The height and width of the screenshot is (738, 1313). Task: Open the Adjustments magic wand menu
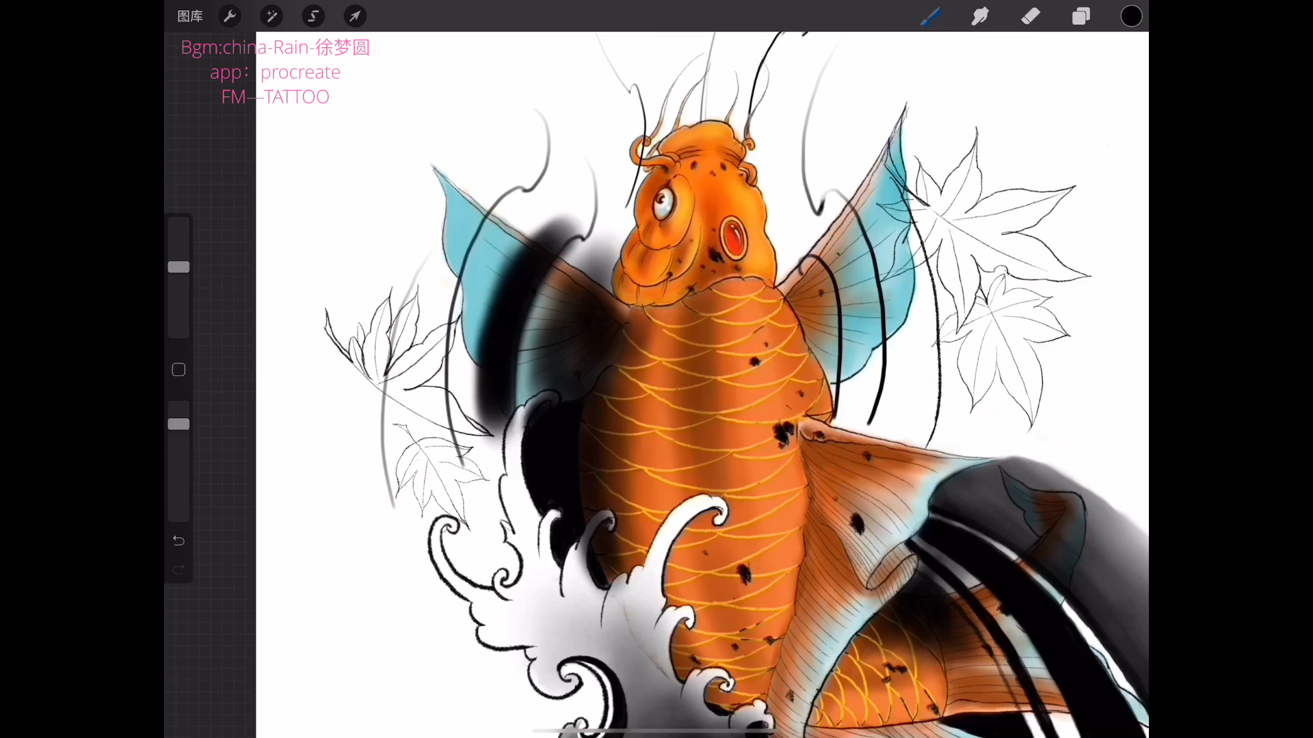coord(271,16)
